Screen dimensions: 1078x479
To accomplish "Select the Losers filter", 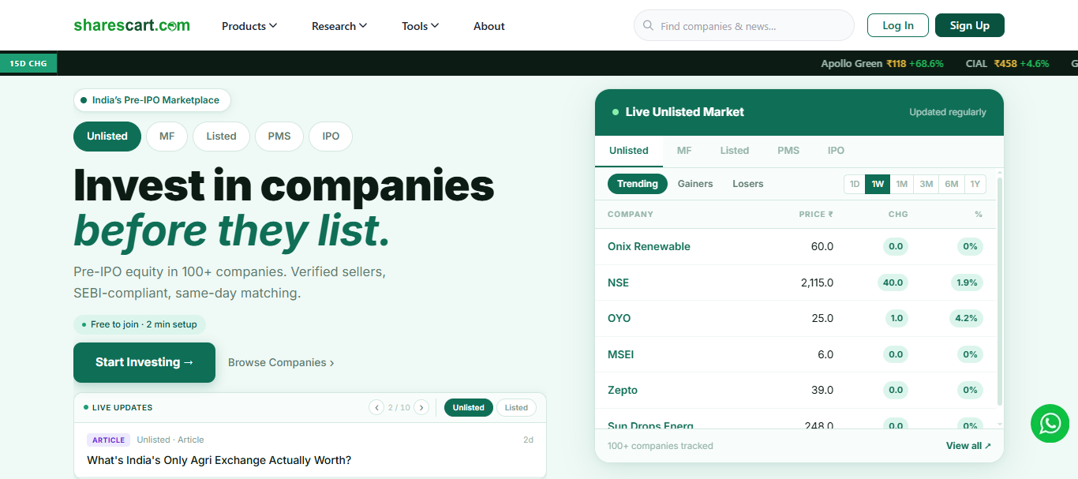I will coord(748,184).
